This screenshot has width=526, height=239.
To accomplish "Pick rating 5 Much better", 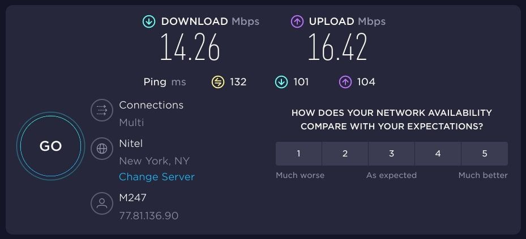I will (485, 154).
